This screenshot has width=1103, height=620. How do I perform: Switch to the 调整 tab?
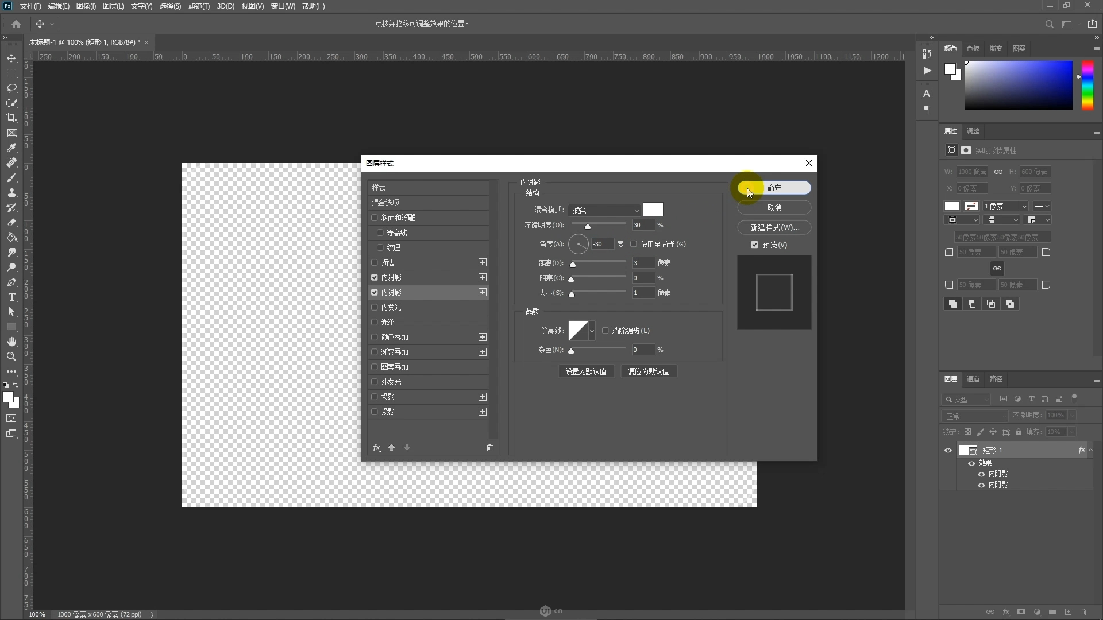coord(973,131)
